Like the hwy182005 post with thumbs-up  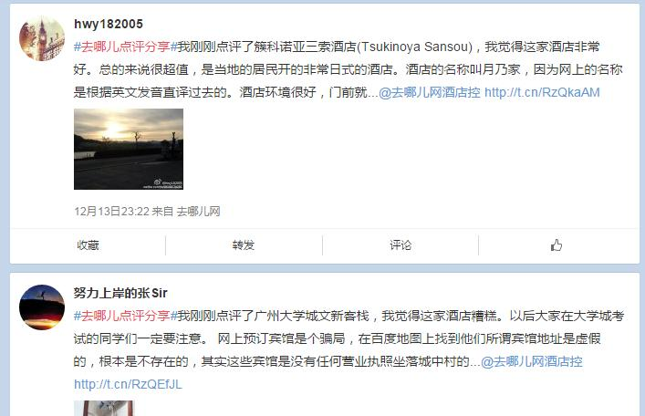557,245
